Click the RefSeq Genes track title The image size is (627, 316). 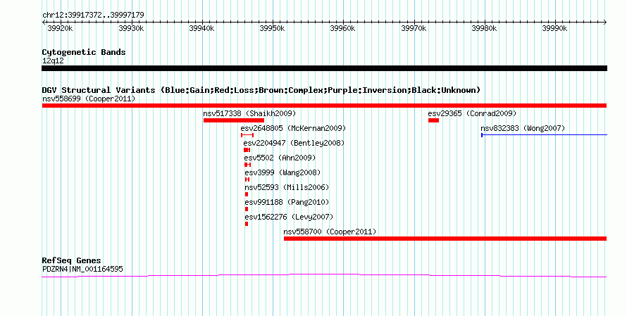tap(72, 260)
